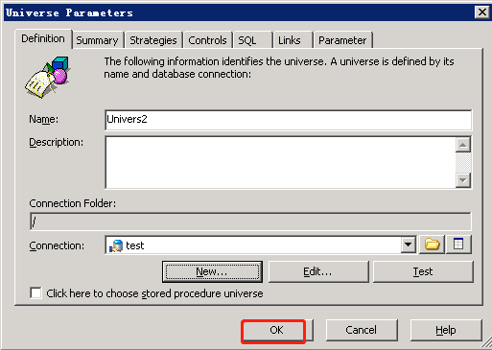492x350 pixels.
Task: Click the test connection database icon
Action: click(116, 245)
